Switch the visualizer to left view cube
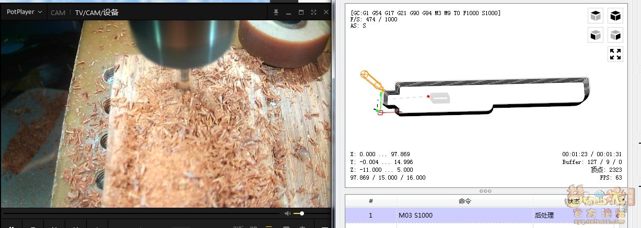This screenshot has height=228, width=641. (x=616, y=35)
